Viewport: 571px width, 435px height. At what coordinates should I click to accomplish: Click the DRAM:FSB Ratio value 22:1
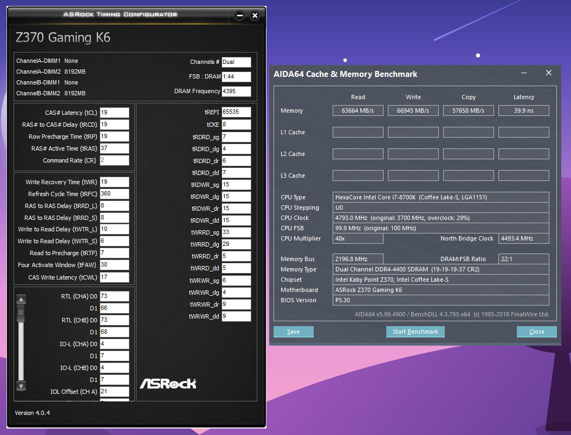click(524, 259)
